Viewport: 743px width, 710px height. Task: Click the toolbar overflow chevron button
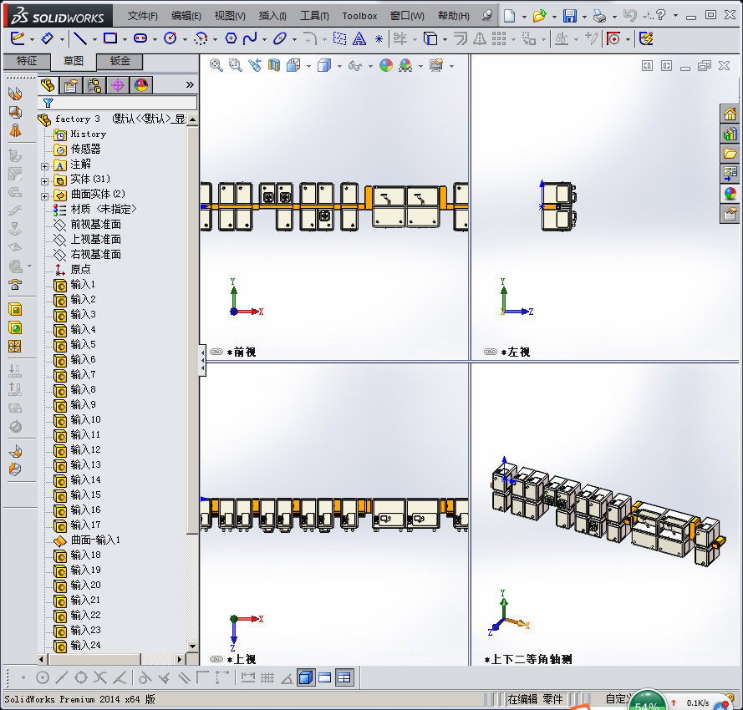[189, 83]
